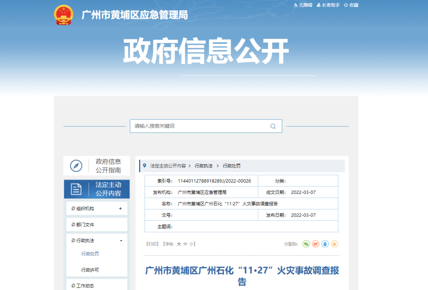428x290 pixels.
Task: Click the magnifier search icon
Action: click(273, 126)
